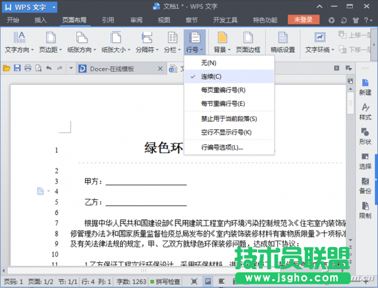Switch to the Review (审阅) tab
378x288 pixels.
point(136,20)
